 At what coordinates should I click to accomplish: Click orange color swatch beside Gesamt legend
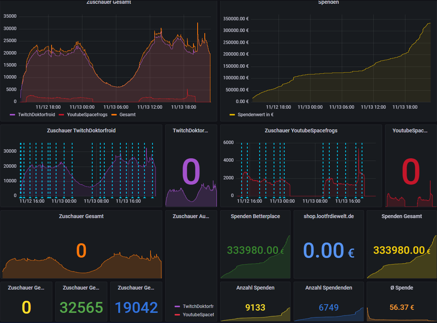click(x=114, y=115)
